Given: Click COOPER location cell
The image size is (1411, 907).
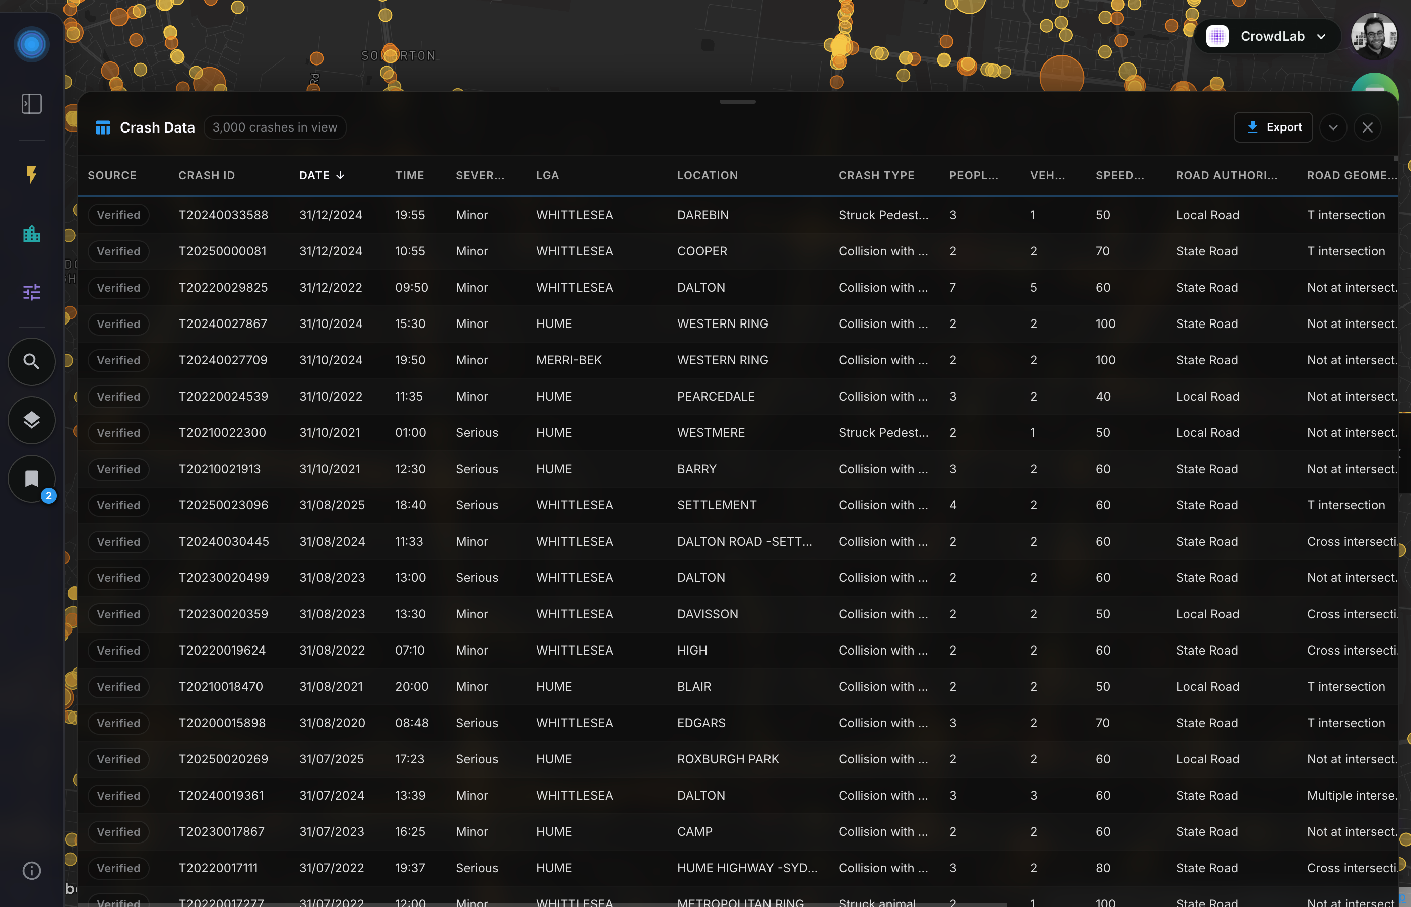Looking at the screenshot, I should 702,251.
